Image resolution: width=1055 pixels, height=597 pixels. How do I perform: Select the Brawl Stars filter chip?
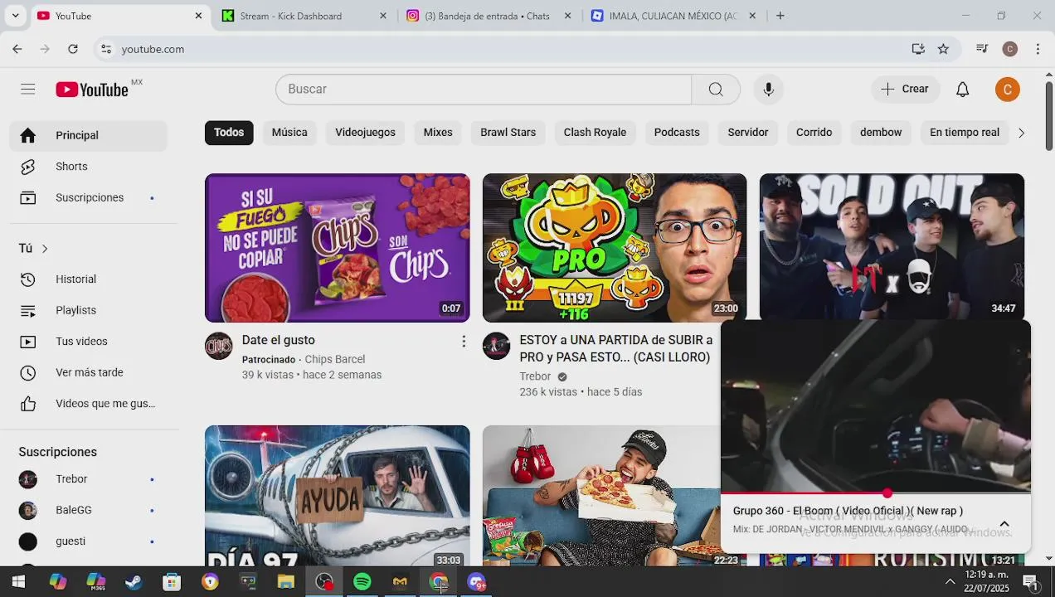coord(508,133)
